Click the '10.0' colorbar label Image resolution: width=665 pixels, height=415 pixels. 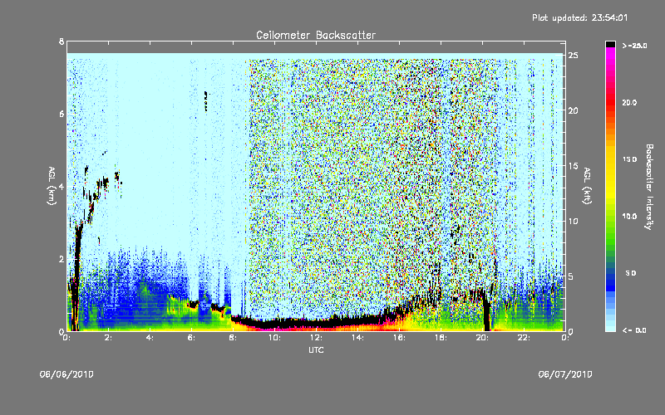point(629,217)
